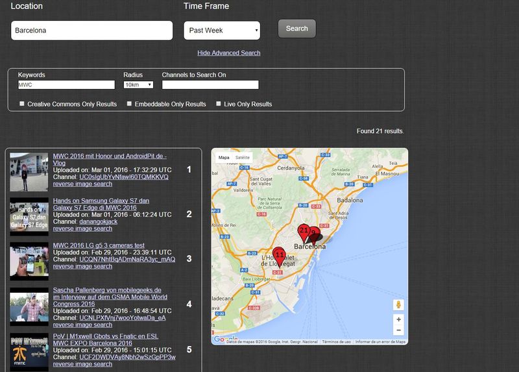Screen dimensions: 519x372
Task: Enable Embeddable Only Results
Action: (x=129, y=104)
